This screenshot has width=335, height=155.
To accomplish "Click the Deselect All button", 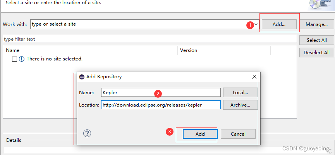I will point(317,53).
